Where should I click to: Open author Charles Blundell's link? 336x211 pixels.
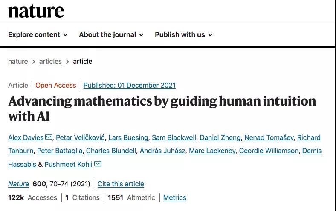tap(111, 151)
